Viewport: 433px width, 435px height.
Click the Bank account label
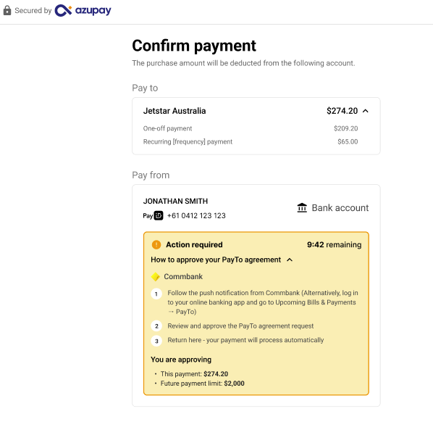[x=340, y=208]
